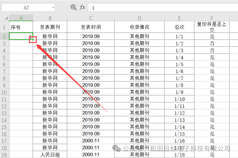The height and width of the screenshot is (158, 238).
Task: Click the zoom magnifier icon beside fx
Action: 74,7
